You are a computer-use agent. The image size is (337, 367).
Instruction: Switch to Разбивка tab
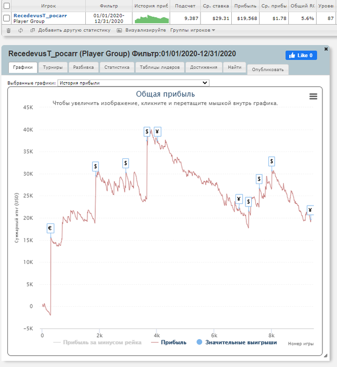83,68
